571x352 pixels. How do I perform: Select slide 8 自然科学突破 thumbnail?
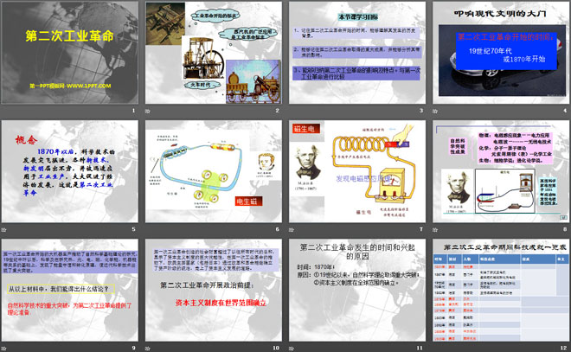pos(501,171)
